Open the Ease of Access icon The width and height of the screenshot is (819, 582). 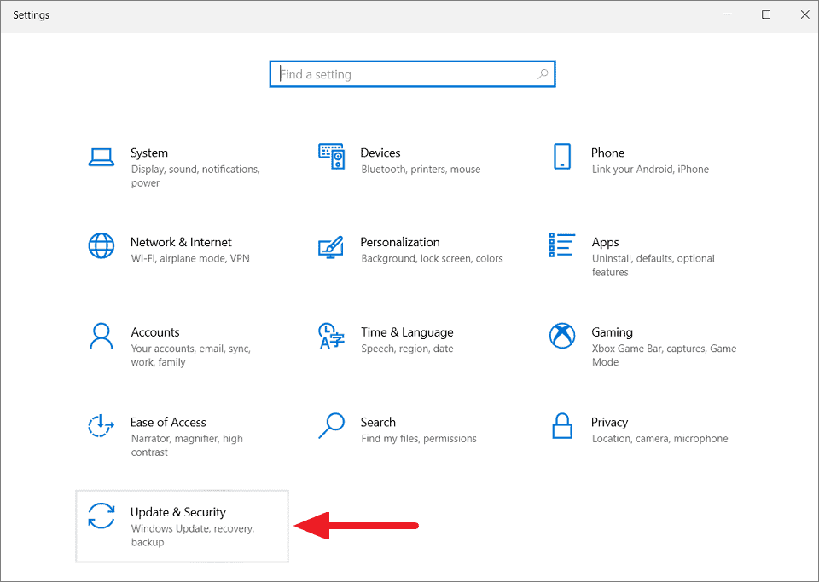[101, 425]
